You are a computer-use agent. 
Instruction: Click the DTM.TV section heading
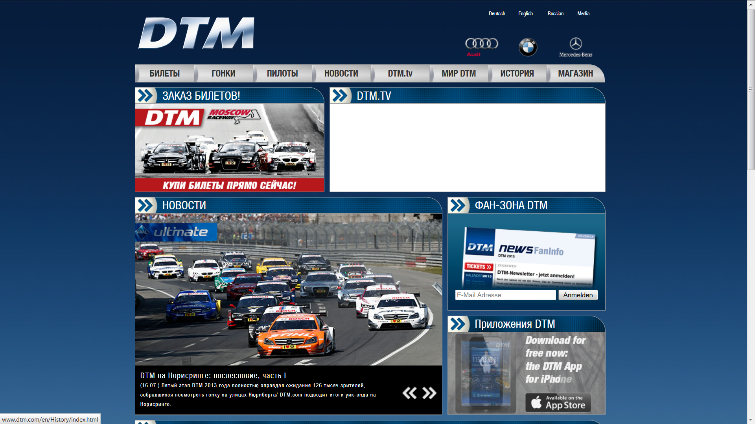click(x=374, y=96)
